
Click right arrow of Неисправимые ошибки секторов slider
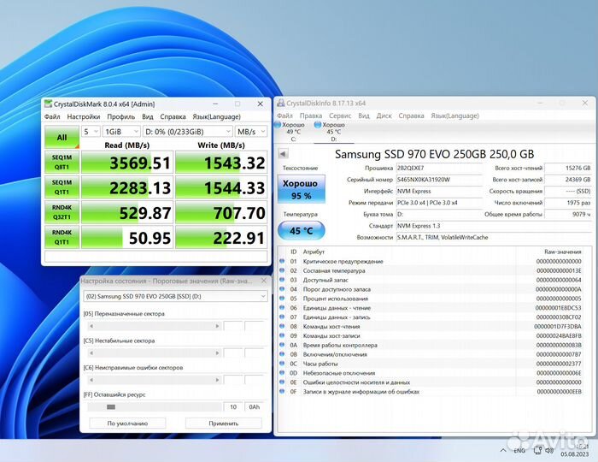click(x=217, y=380)
